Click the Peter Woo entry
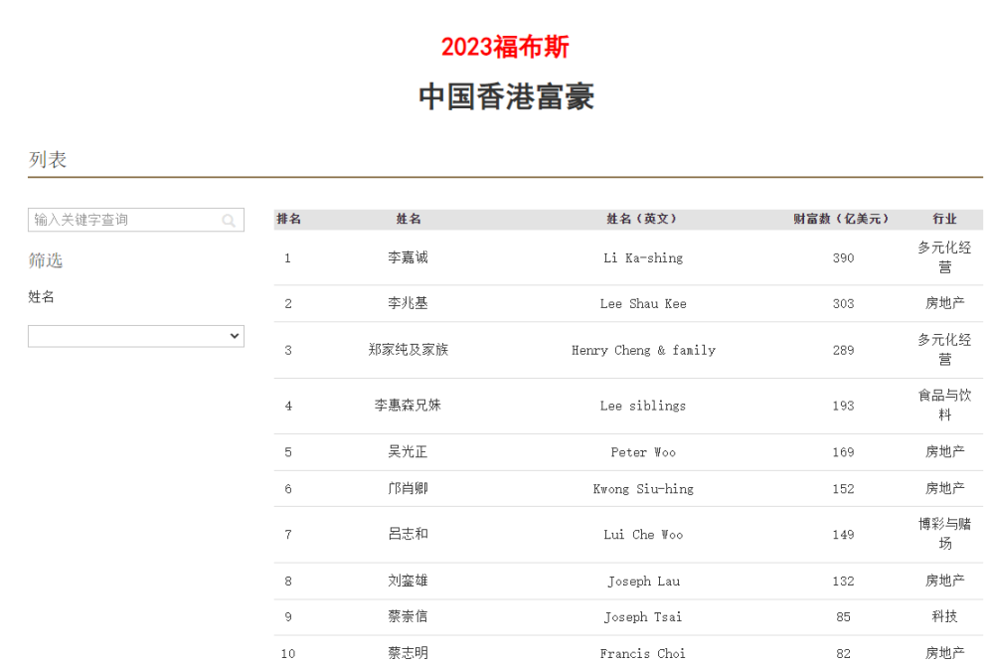The image size is (994, 667). 643,452
